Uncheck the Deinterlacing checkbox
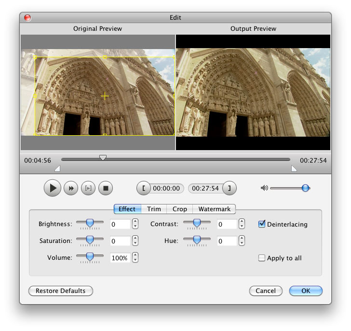 point(262,224)
